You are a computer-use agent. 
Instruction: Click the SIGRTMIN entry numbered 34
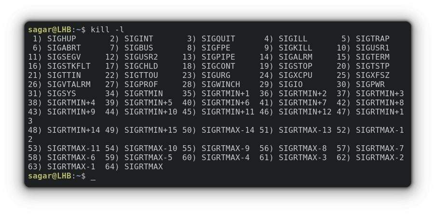pos(143,93)
